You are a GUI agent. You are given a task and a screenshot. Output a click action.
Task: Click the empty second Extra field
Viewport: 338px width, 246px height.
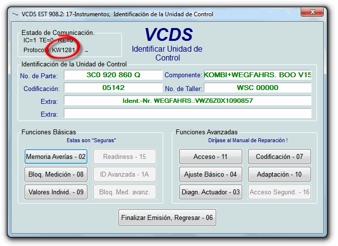(x=188, y=113)
